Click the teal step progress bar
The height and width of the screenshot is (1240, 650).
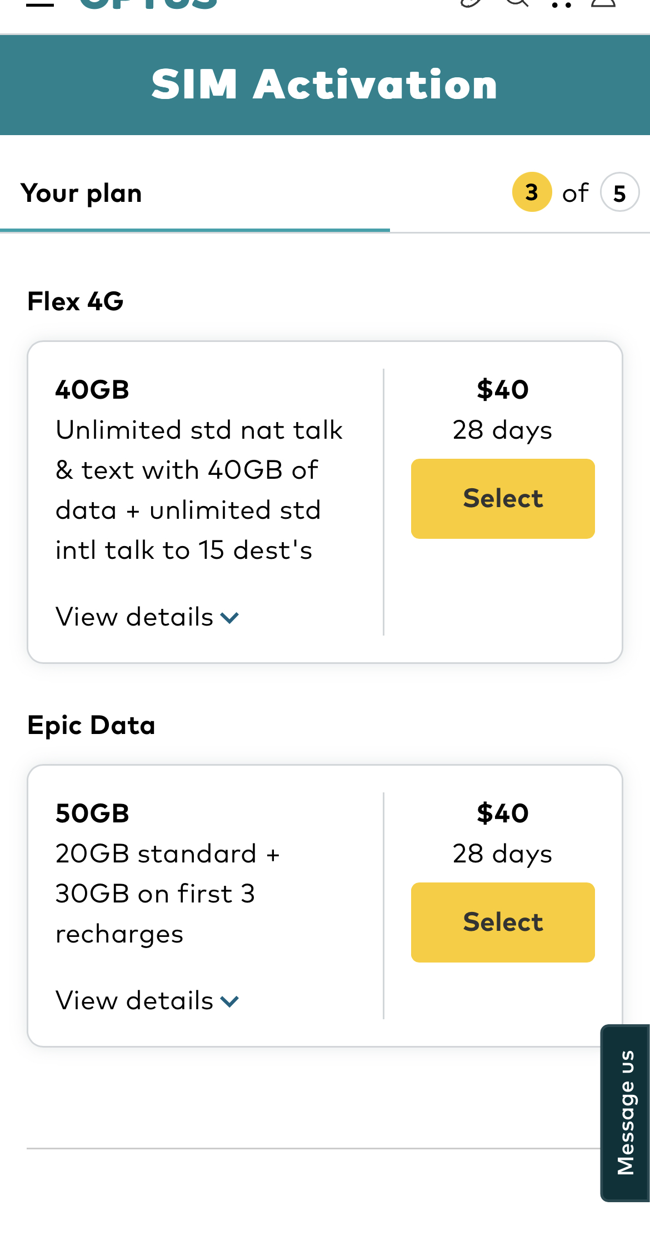point(194,230)
